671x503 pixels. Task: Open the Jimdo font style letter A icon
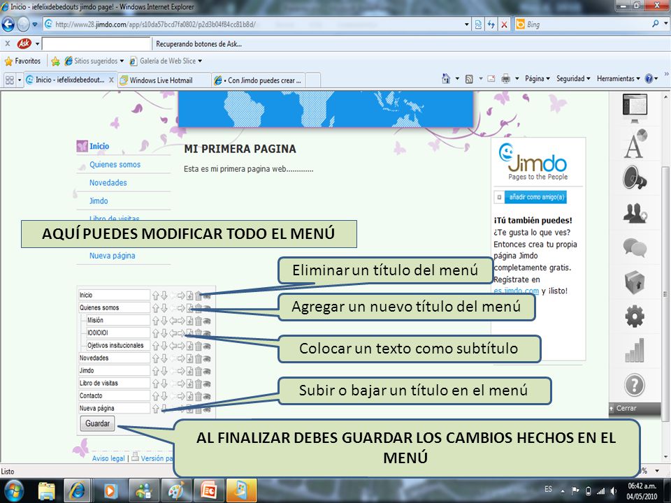(x=635, y=144)
